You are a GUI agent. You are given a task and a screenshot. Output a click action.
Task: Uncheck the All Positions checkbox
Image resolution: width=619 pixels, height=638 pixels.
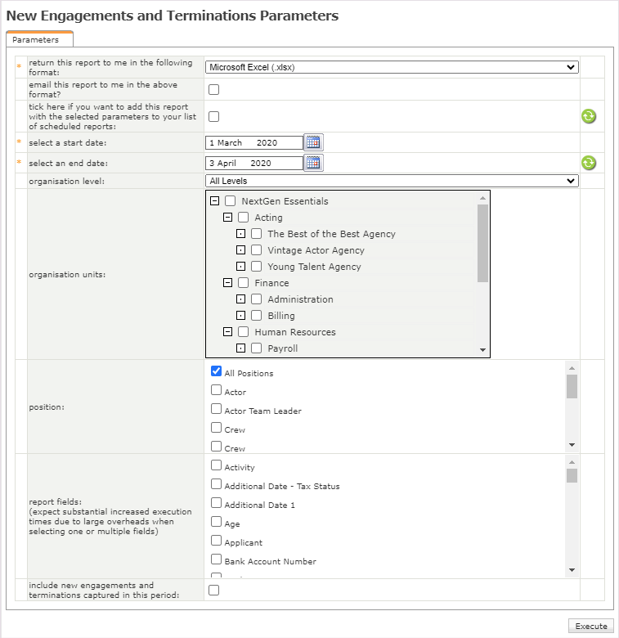tap(217, 371)
